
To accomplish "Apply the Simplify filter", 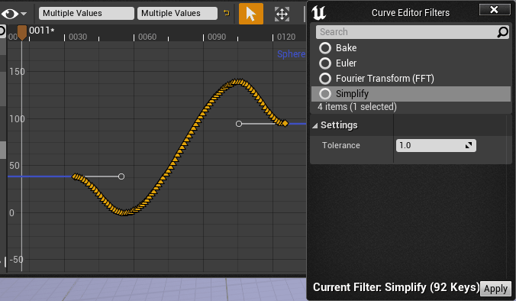I will click(x=495, y=289).
